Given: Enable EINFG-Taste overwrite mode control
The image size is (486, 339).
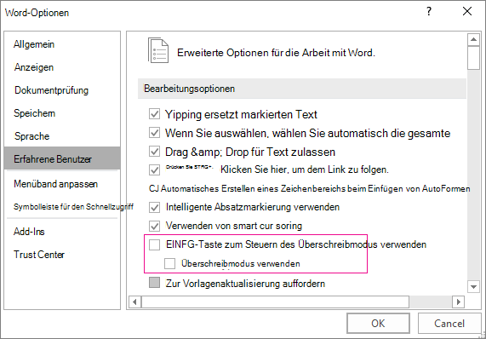Looking at the screenshot, I should (154, 244).
